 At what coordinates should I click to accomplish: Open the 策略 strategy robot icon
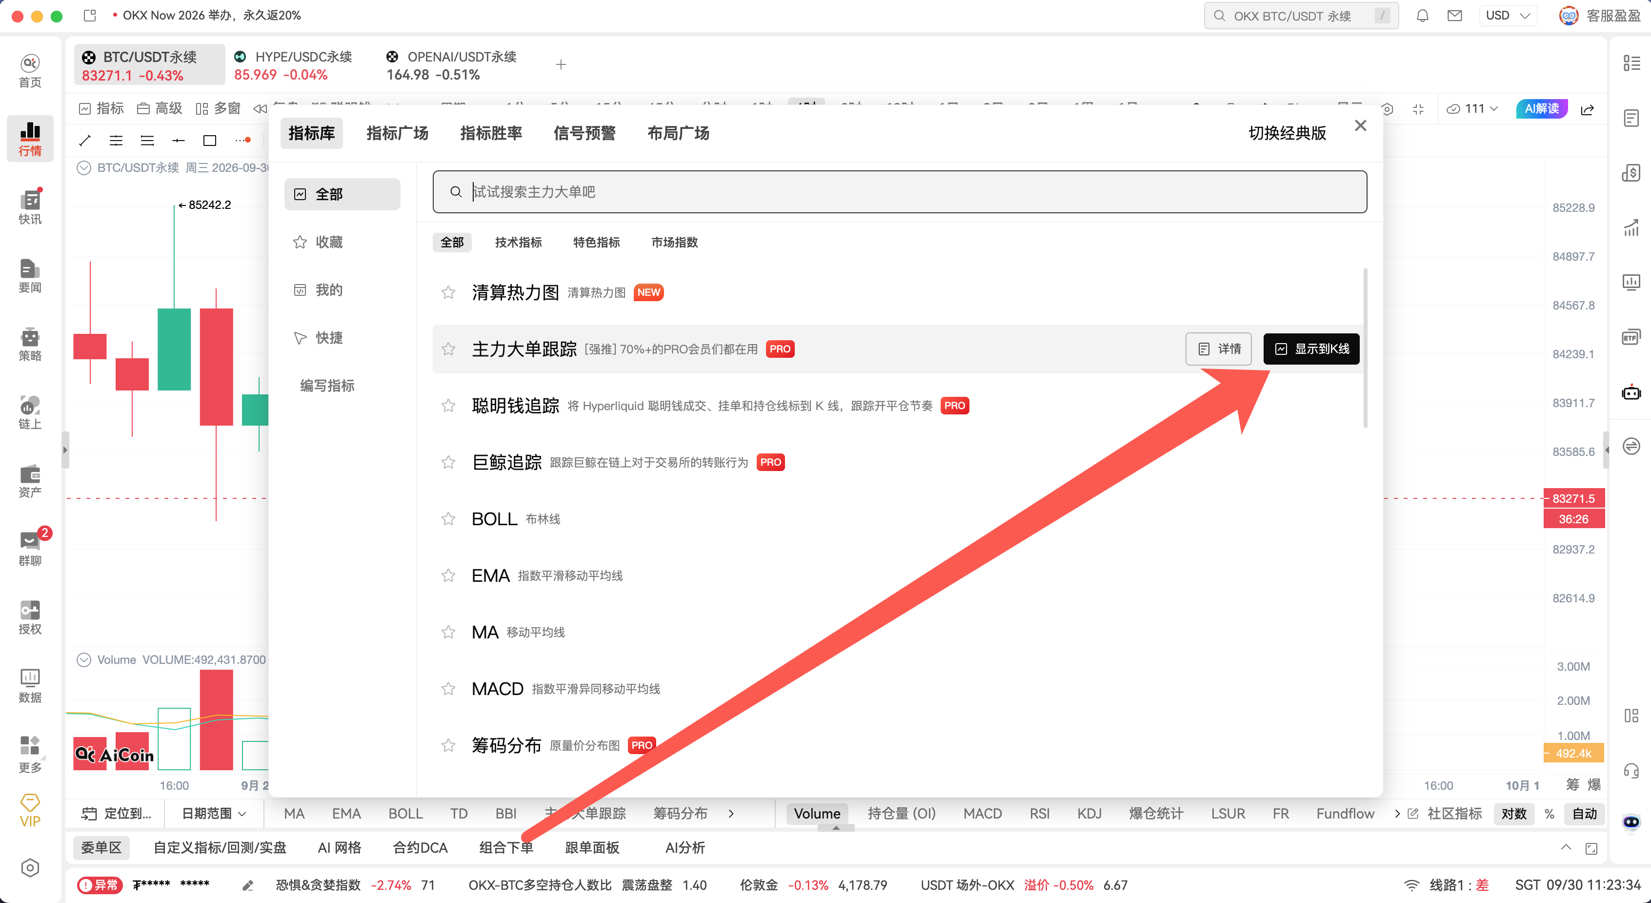coord(30,345)
